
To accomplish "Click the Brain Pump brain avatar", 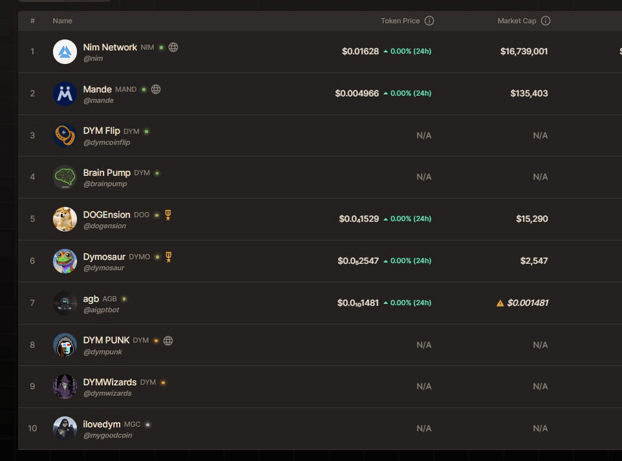I will 65,177.
